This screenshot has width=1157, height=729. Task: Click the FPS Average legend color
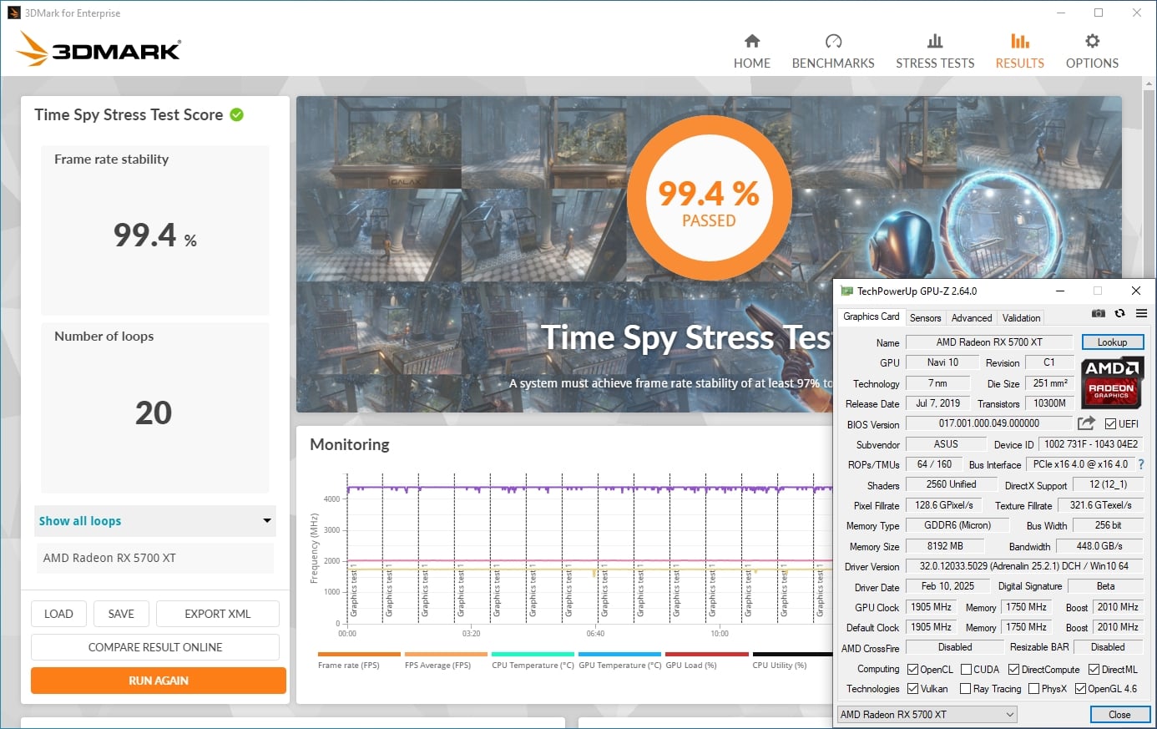[446, 655]
